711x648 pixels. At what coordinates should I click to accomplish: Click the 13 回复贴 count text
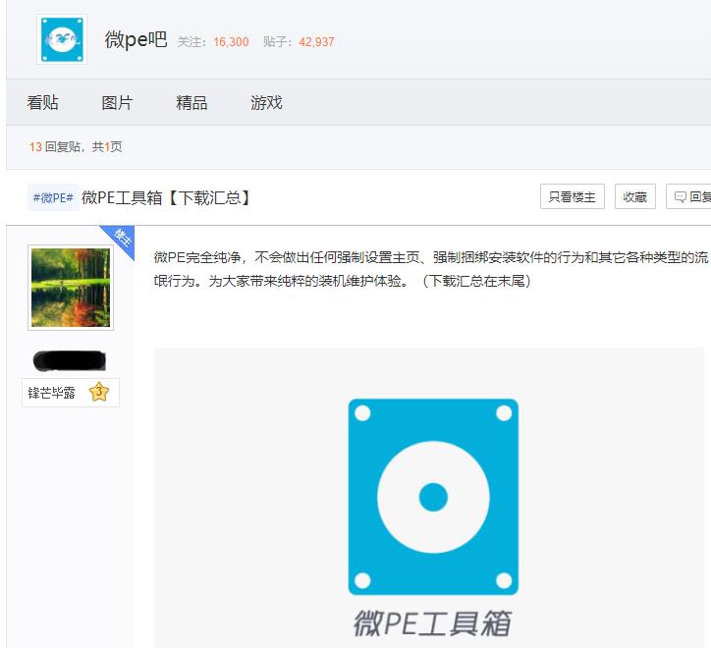point(55,147)
